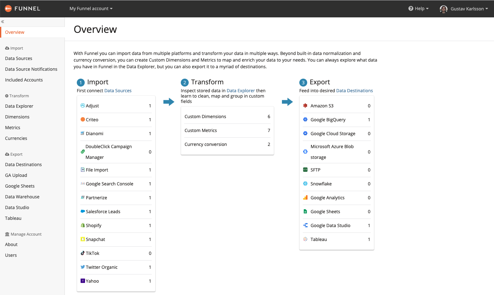This screenshot has height=295, width=494.
Task: Follow the Data Sources link under Import
Action: (x=118, y=91)
